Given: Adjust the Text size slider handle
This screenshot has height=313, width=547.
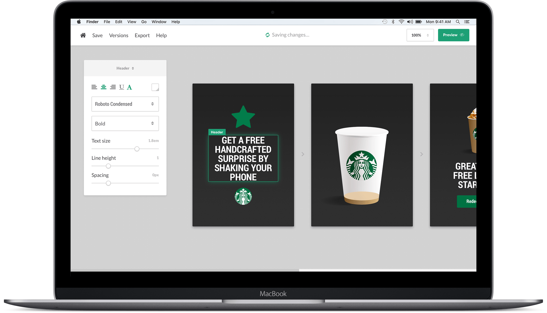Looking at the screenshot, I should tap(137, 149).
